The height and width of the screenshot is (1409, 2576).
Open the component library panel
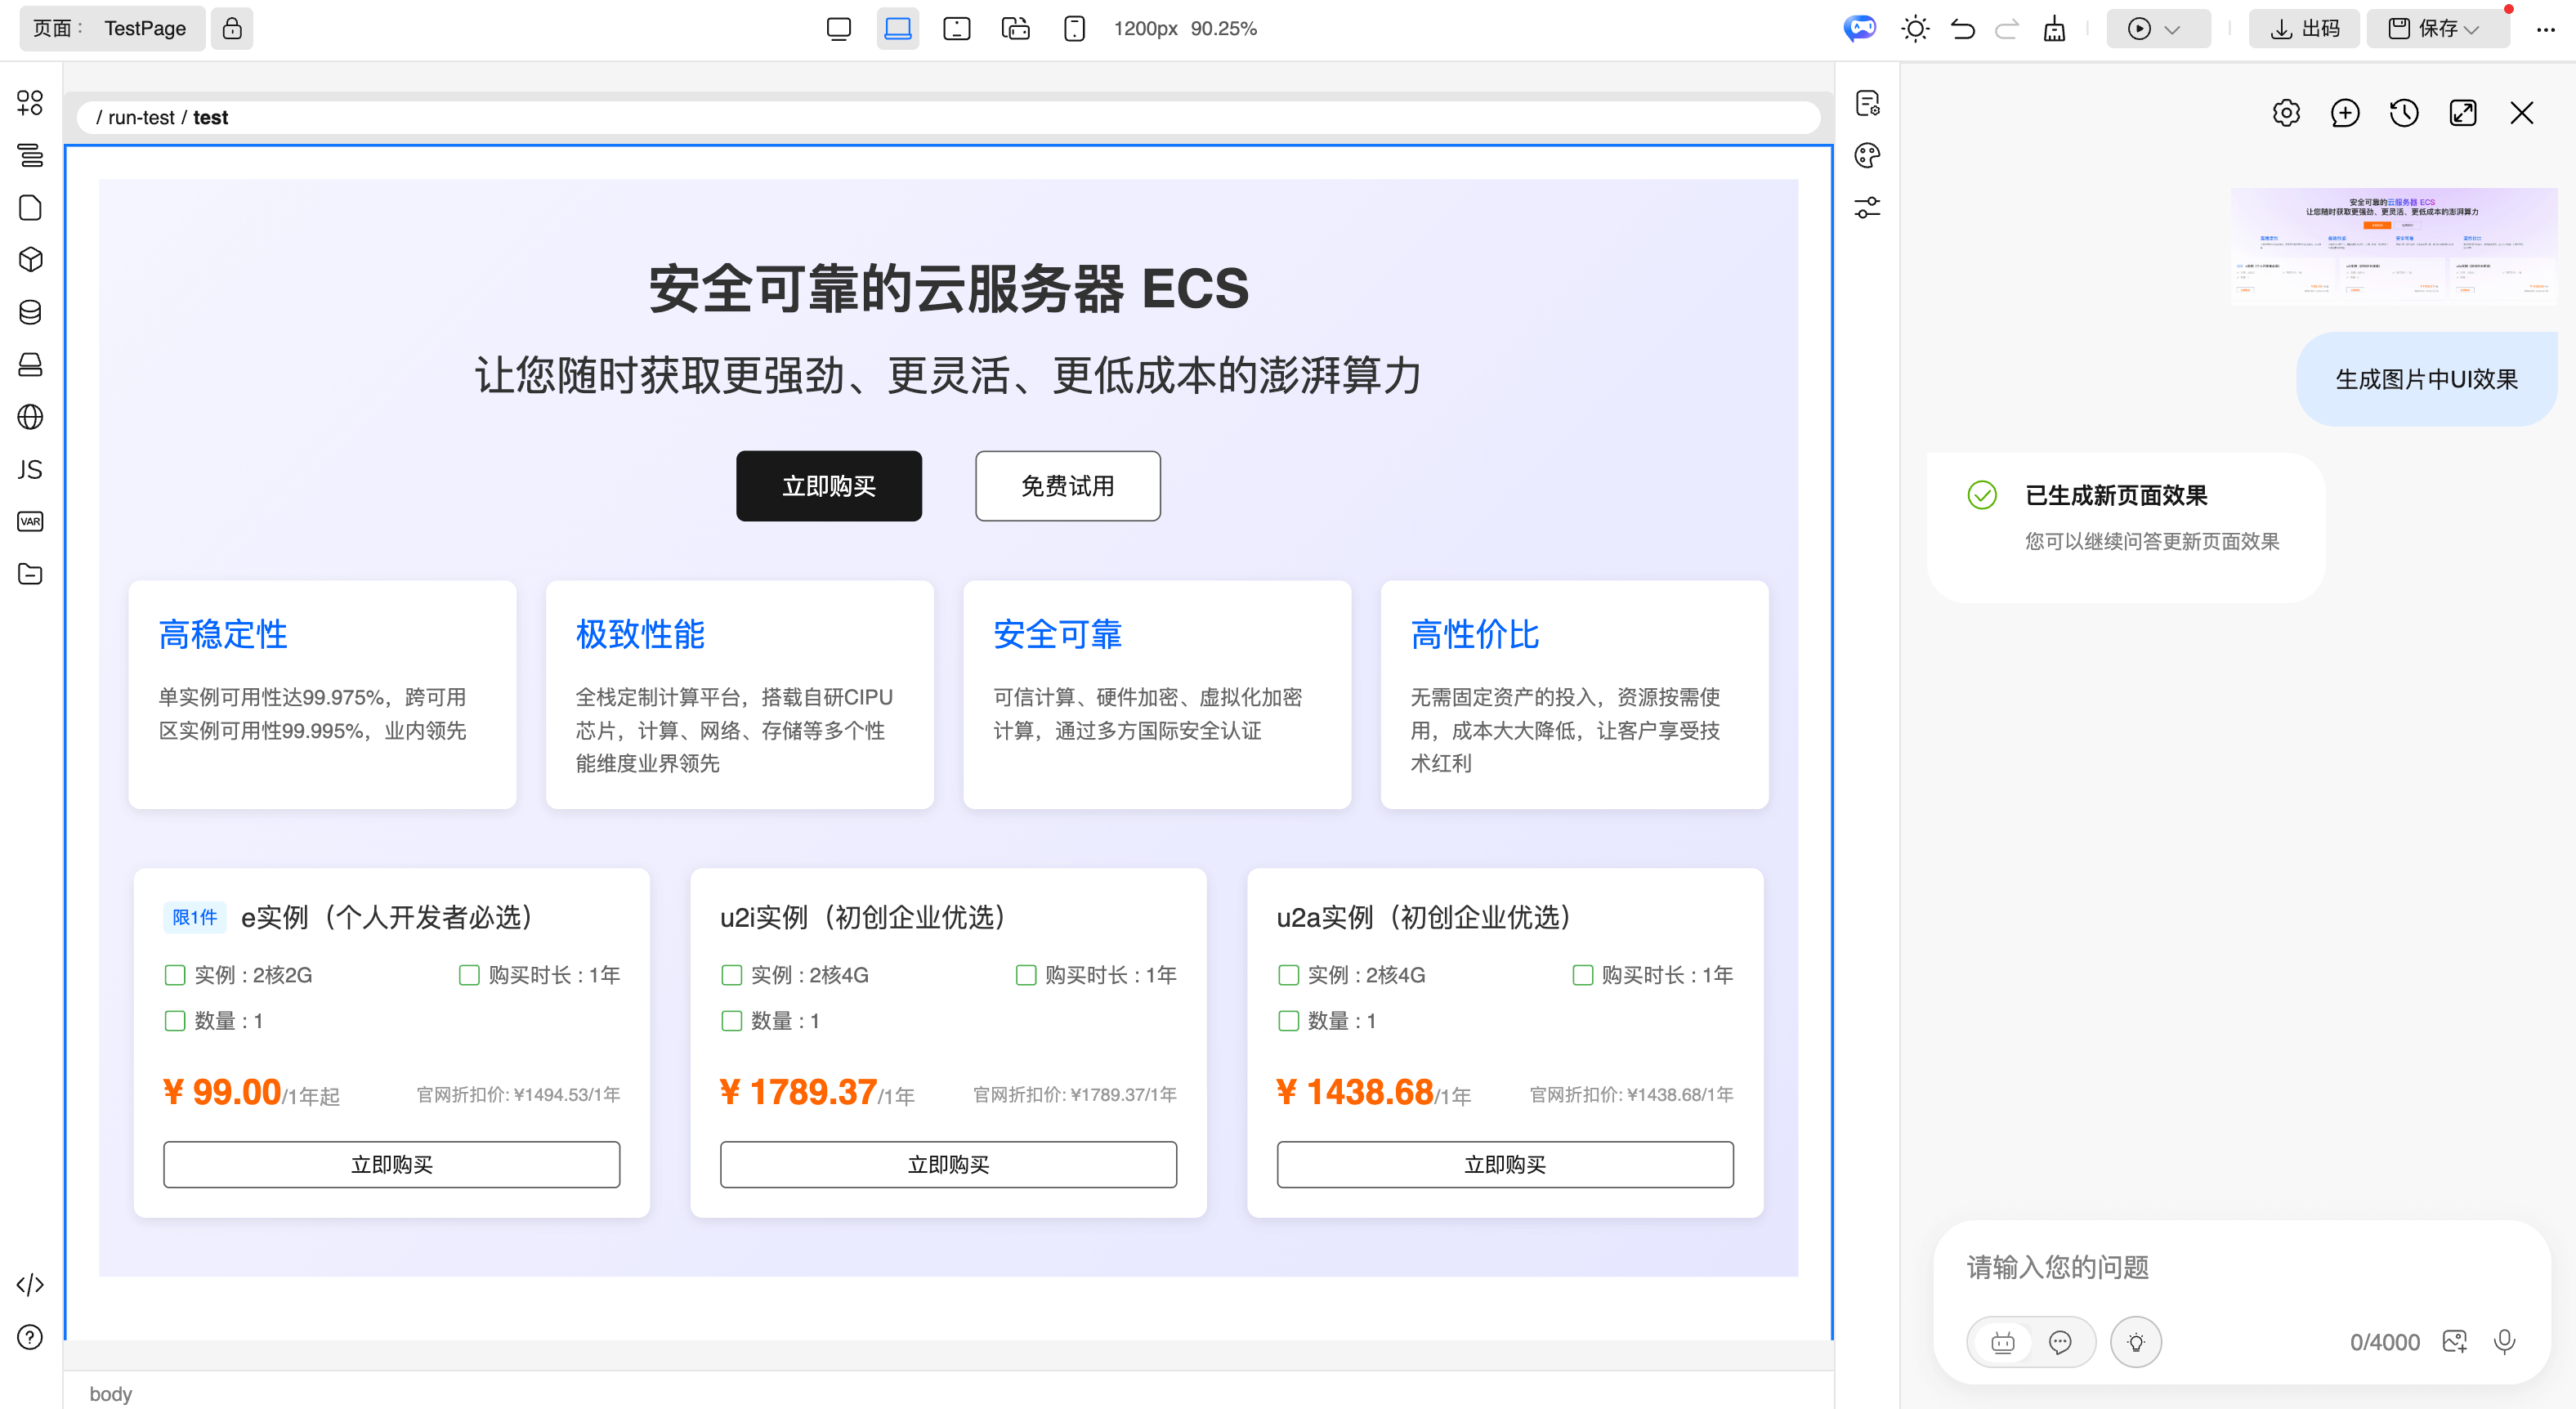(29, 102)
